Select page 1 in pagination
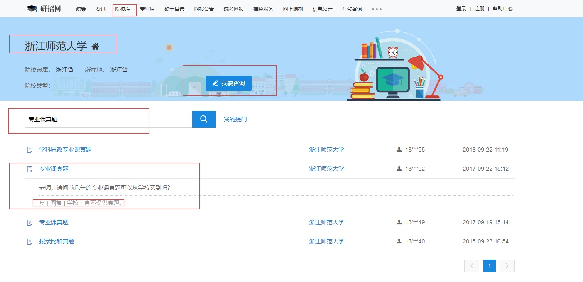Screen dimensions: 583x282 [489, 266]
